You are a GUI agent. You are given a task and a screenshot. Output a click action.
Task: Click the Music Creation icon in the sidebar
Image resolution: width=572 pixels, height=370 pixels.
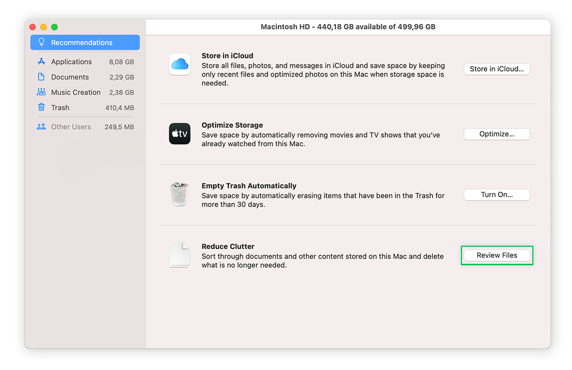(41, 92)
